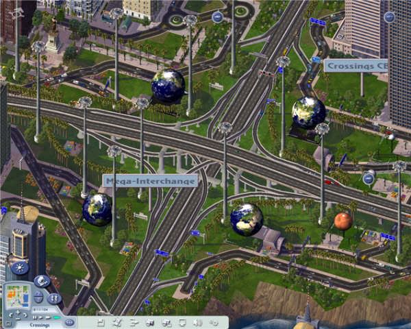
Task: Click Earth globe below Crossings CB sign
Action: click(x=309, y=112)
